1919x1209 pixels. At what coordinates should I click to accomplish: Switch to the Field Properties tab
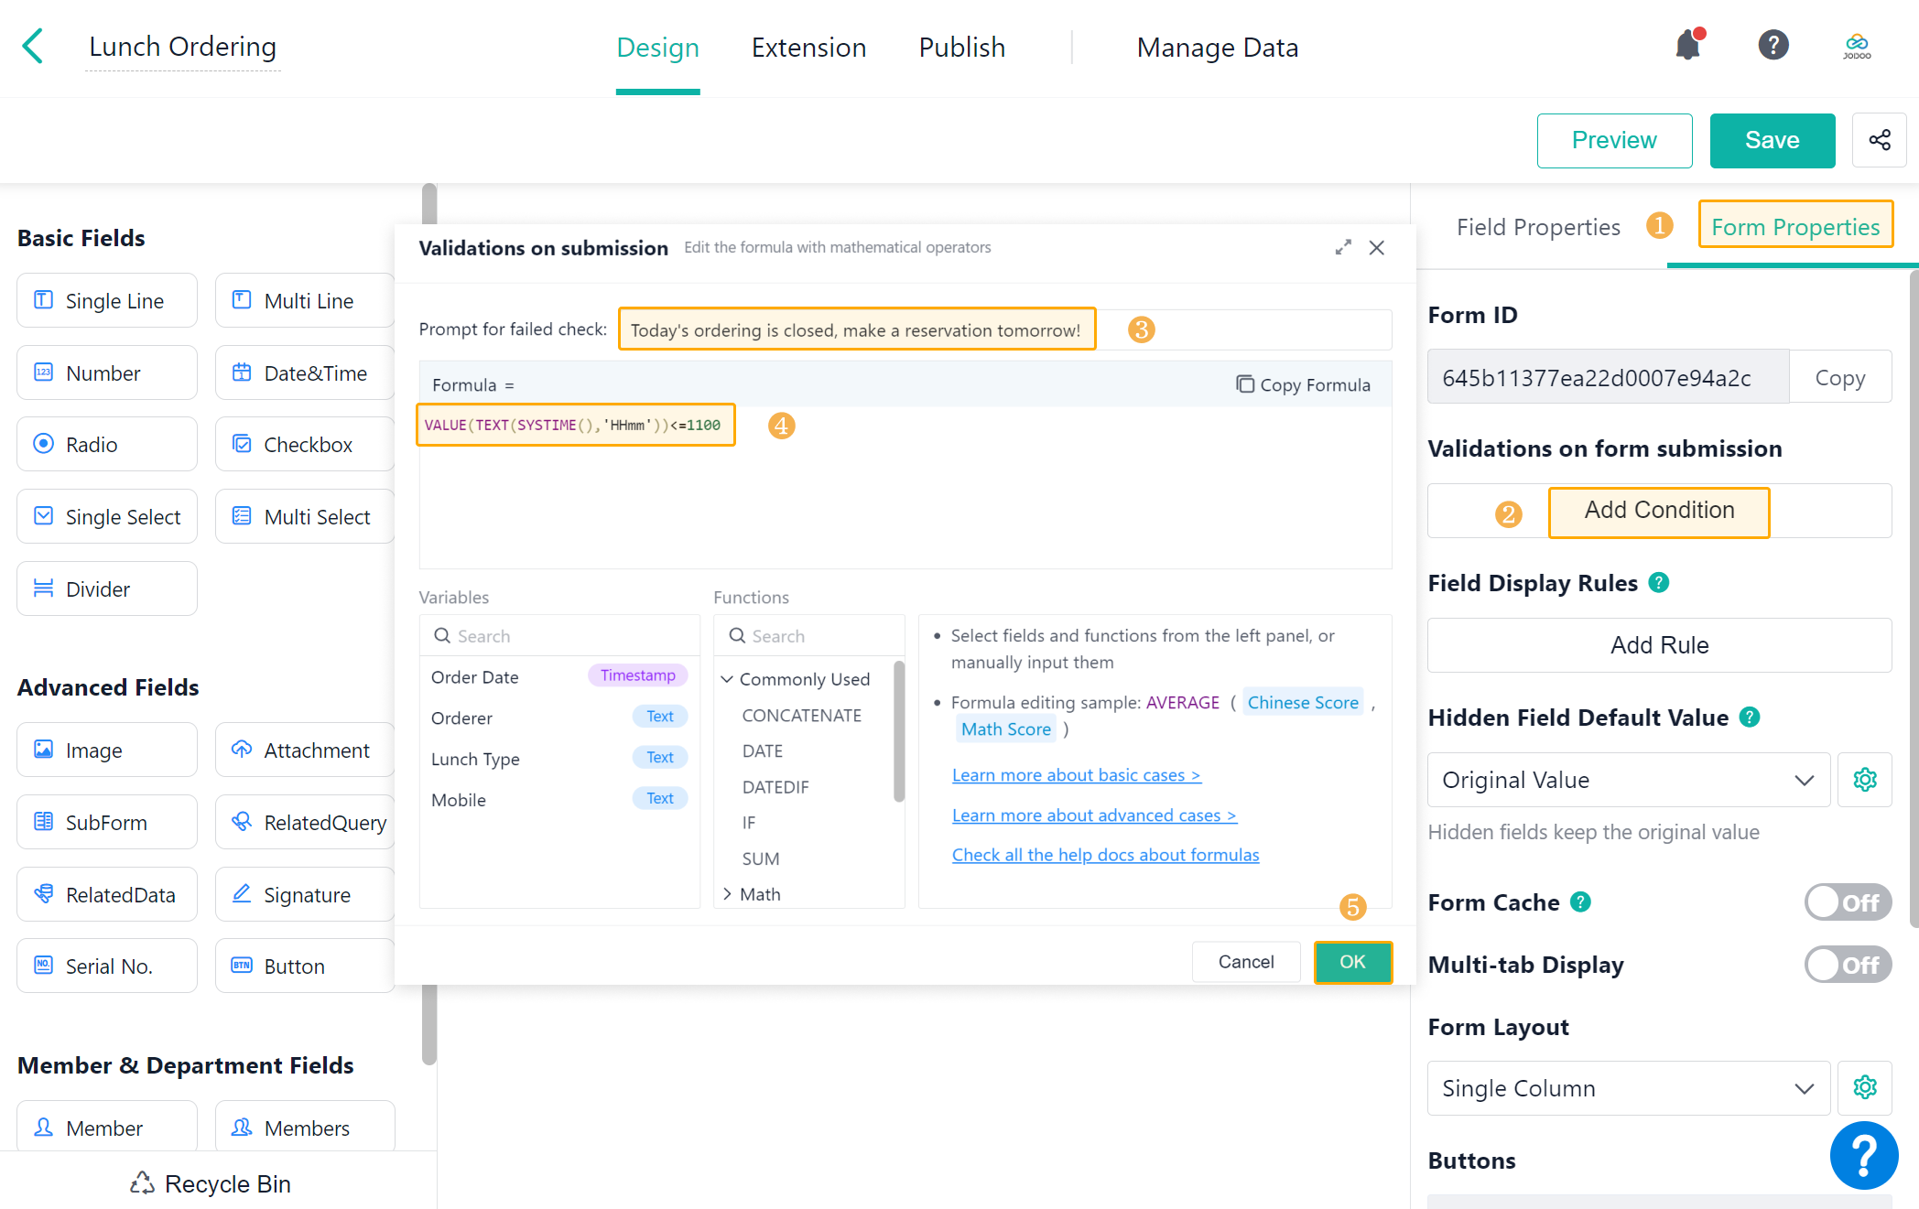(x=1538, y=227)
